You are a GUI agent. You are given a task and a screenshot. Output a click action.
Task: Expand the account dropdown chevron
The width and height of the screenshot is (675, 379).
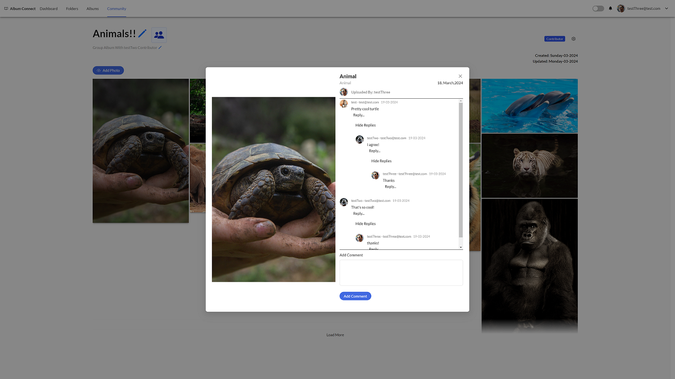[x=667, y=8]
